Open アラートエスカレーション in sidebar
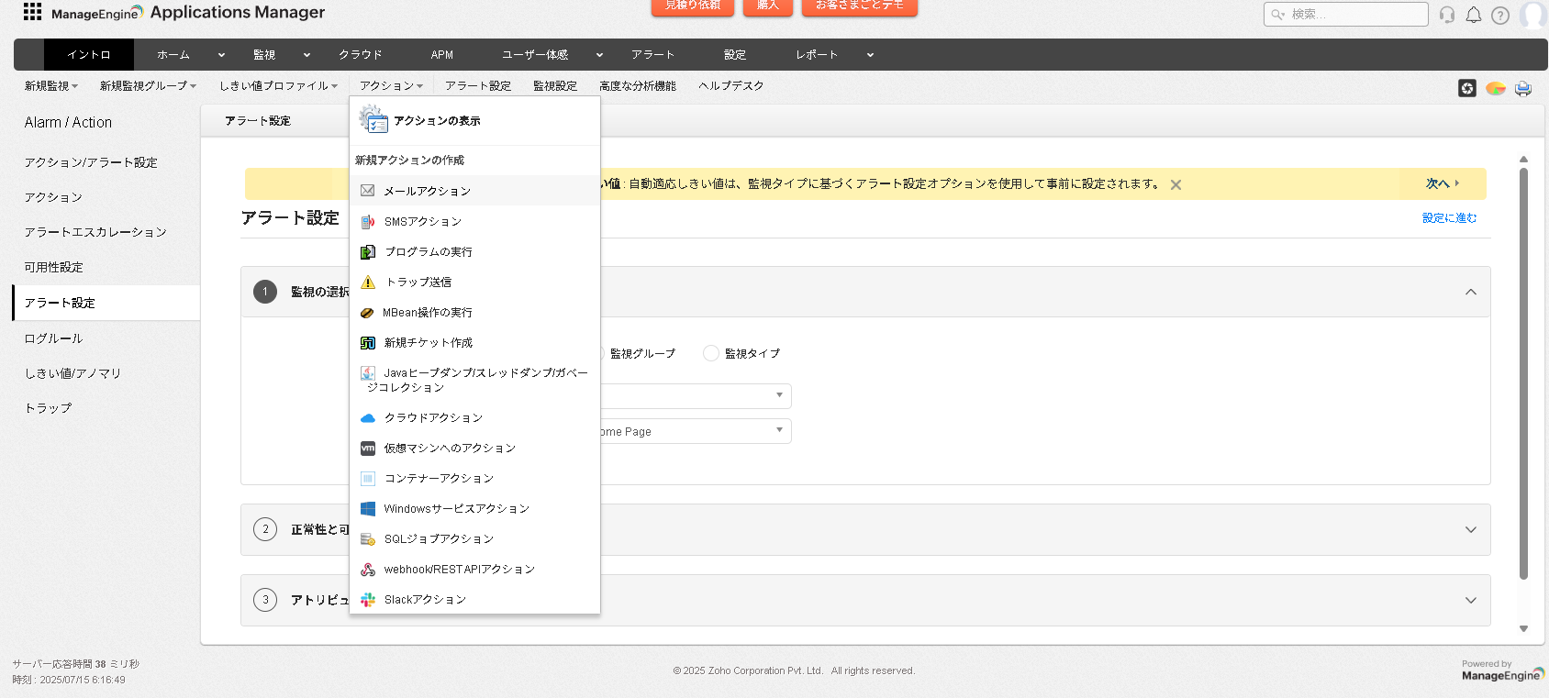The image size is (1549, 698). 95,232
